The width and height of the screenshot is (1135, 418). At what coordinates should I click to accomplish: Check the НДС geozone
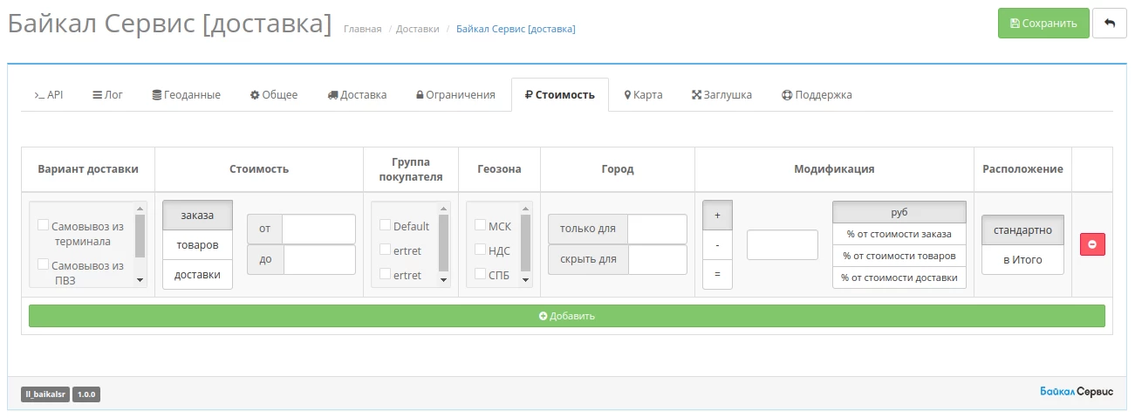tap(480, 250)
